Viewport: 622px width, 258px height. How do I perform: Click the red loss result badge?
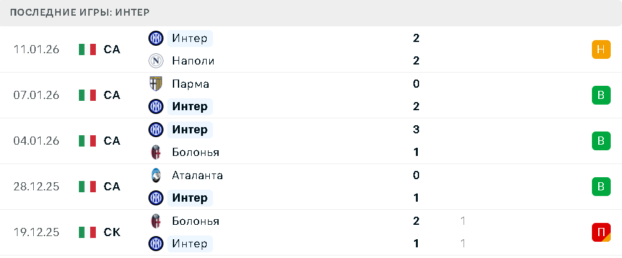tap(601, 232)
